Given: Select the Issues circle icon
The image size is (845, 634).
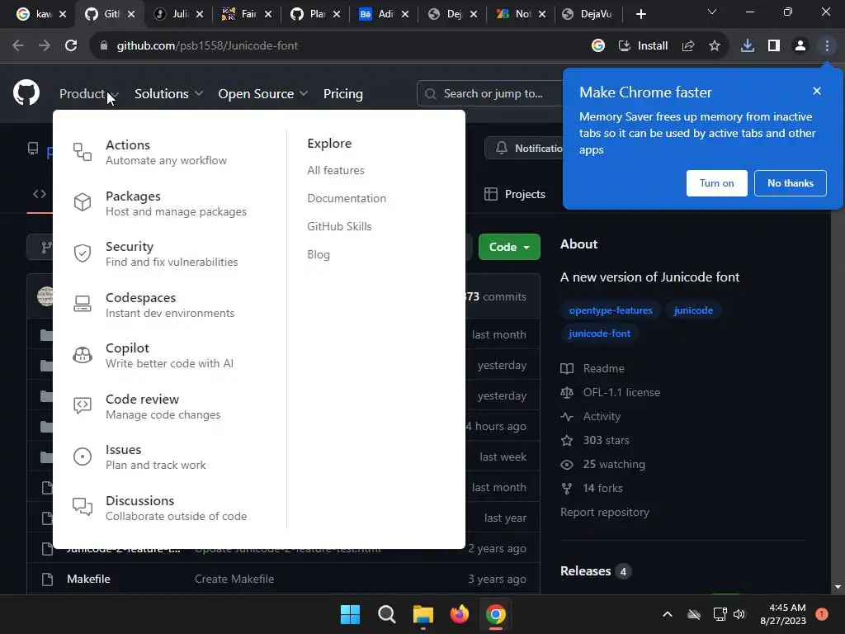Looking at the screenshot, I should click(x=83, y=457).
